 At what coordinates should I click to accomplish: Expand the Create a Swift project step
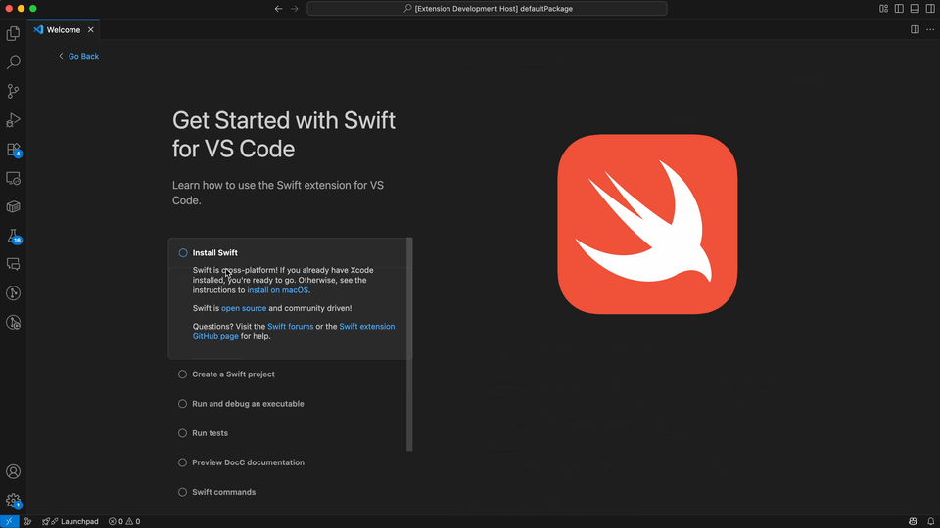[x=233, y=374]
